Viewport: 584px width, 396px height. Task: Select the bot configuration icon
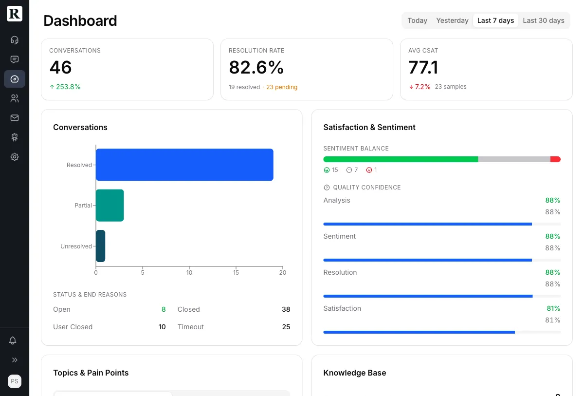click(x=14, y=137)
